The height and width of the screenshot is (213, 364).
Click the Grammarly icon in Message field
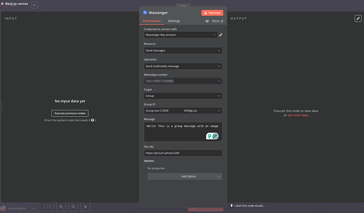coord(215,136)
